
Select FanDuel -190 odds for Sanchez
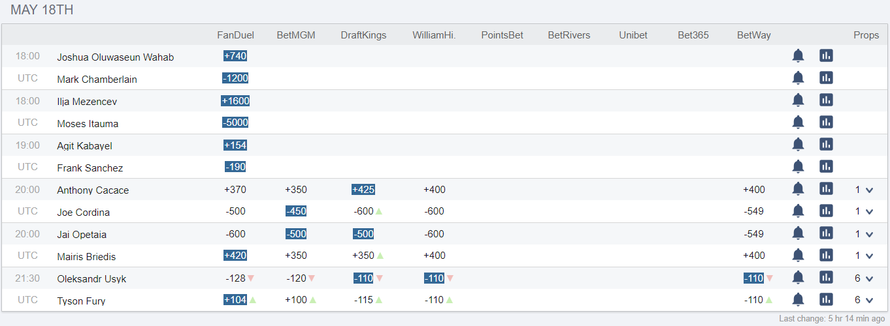[235, 167]
